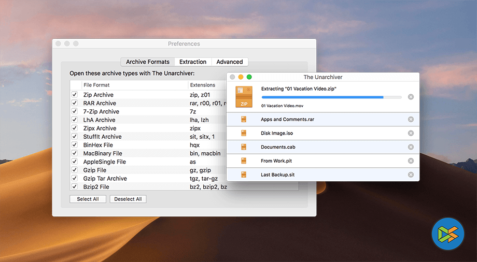This screenshot has width=477, height=262.
Task: Remove Last Backup.sit from queue
Action: tap(411, 175)
